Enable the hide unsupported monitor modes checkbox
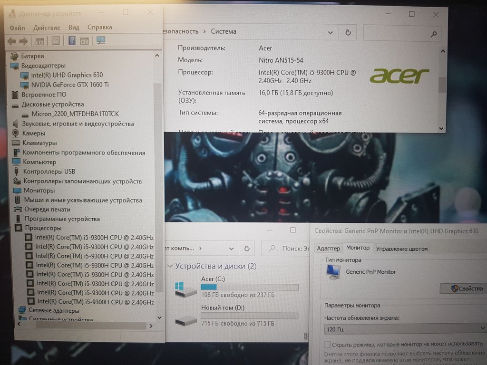 [327, 344]
